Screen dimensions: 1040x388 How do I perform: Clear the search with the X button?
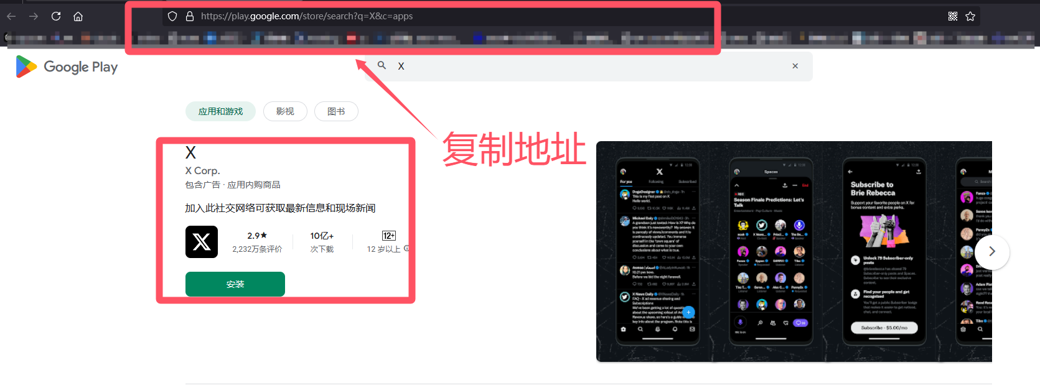tap(795, 66)
